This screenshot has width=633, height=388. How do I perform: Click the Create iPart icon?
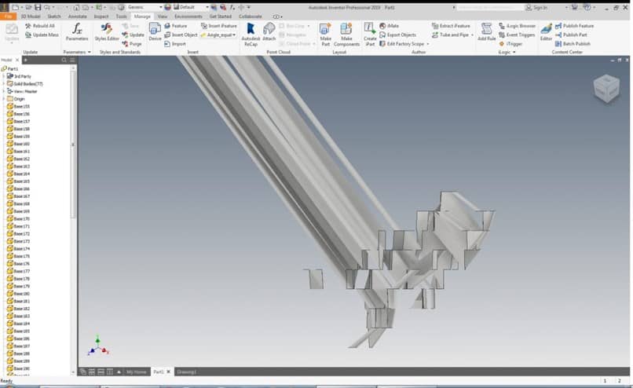[x=370, y=31]
